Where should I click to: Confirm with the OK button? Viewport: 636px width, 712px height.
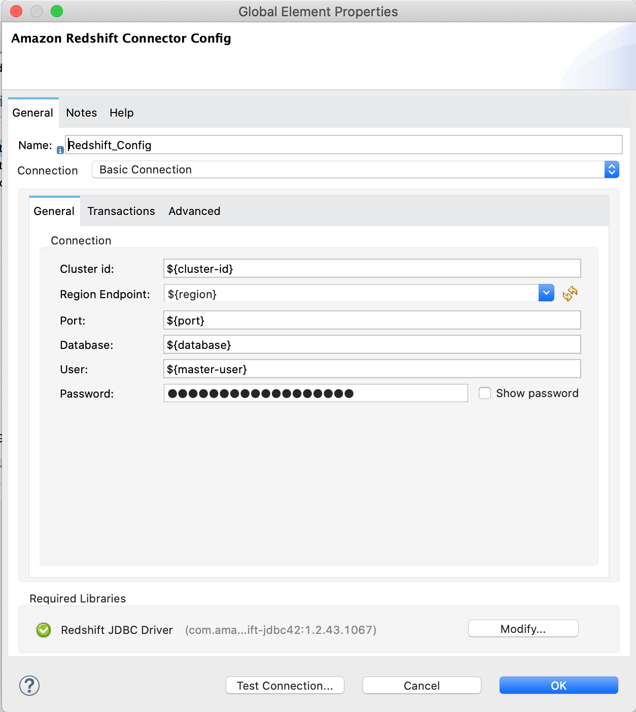[x=559, y=686]
